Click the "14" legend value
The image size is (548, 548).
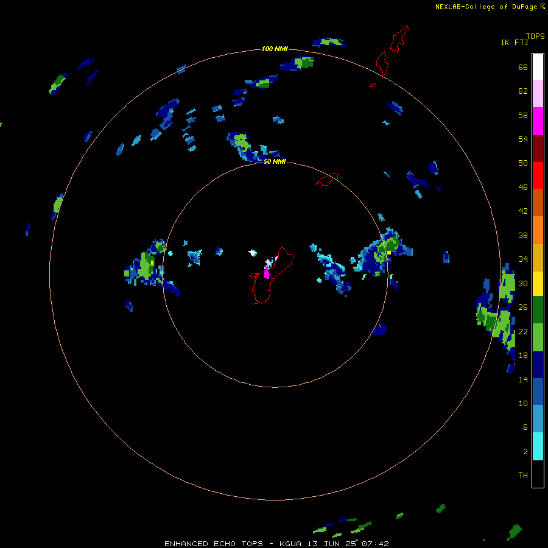523,379
